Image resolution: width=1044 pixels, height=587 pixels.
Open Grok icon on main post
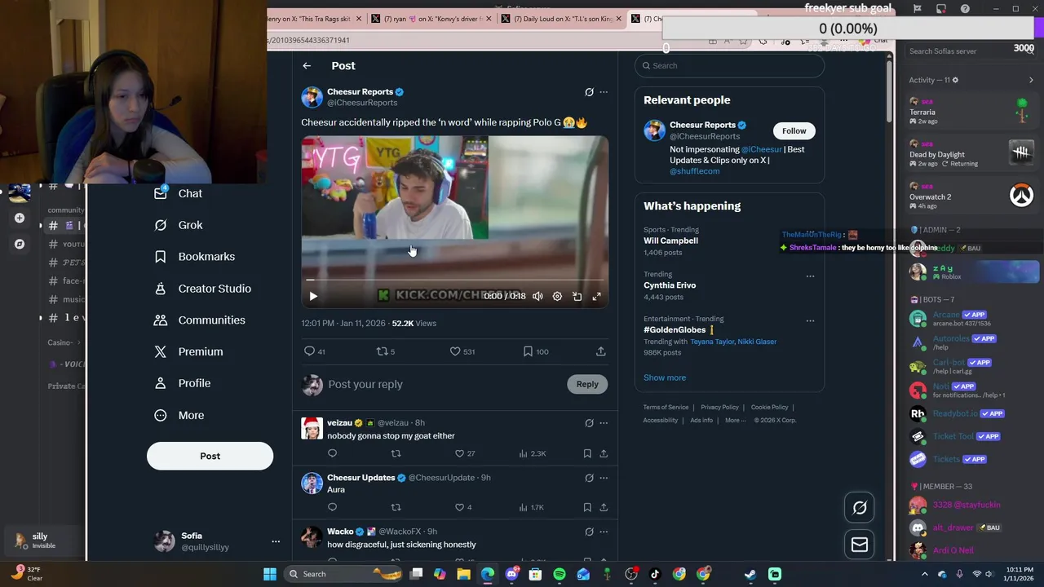click(589, 92)
